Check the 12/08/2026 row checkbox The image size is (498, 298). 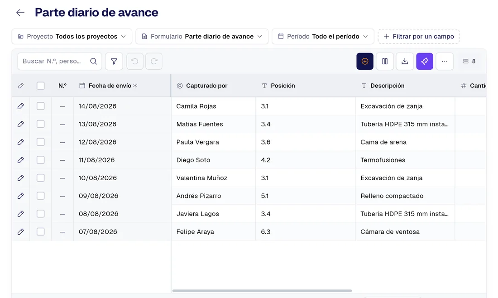tap(41, 142)
